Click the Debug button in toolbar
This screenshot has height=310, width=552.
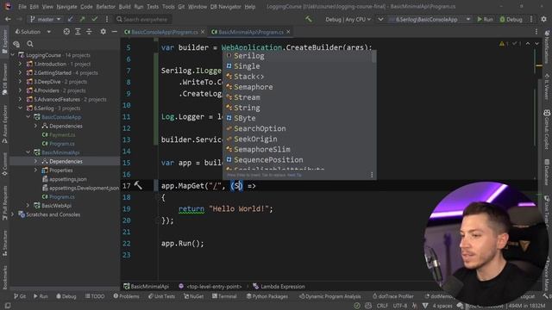pyautogui.click(x=511, y=19)
